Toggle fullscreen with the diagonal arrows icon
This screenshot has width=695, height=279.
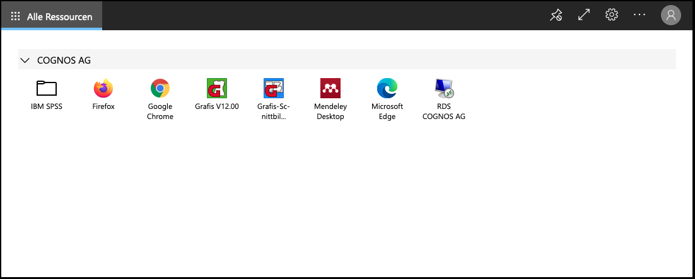pos(583,15)
